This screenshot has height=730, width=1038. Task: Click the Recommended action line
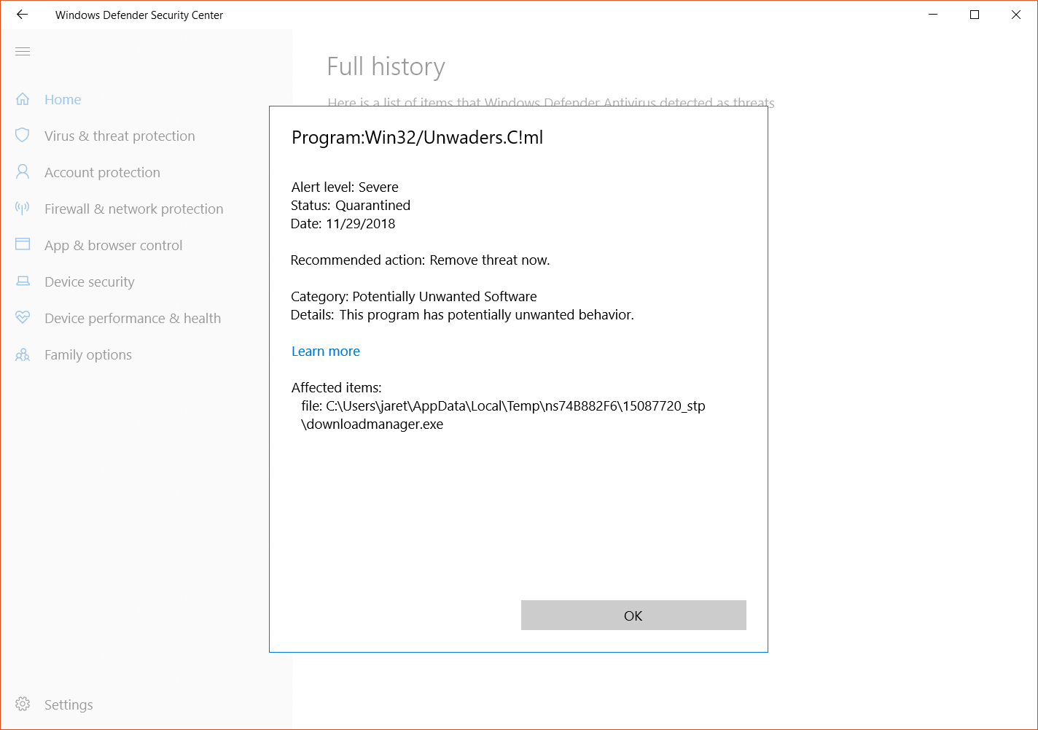click(421, 260)
